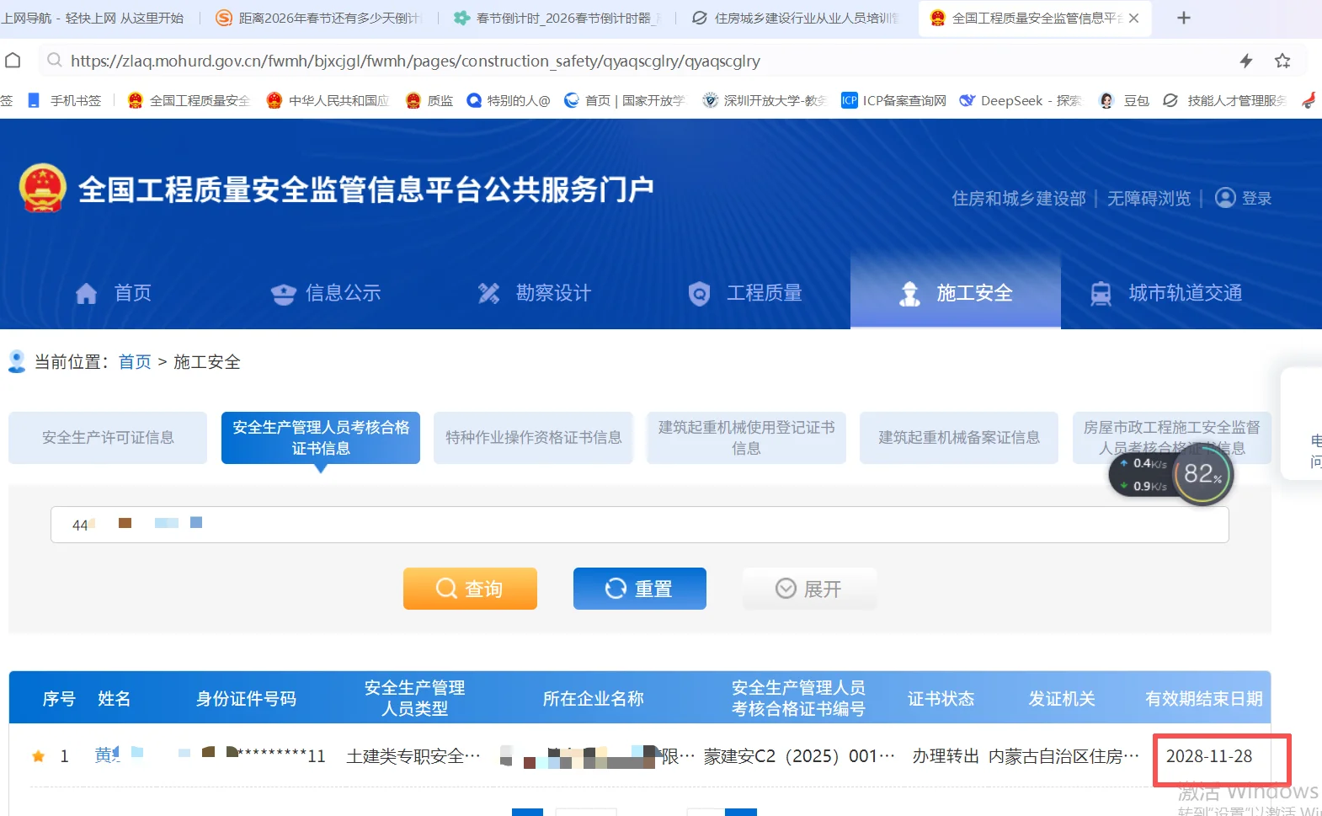
Task: Click the 2028-11-28 expiry date cell
Action: pos(1209,756)
